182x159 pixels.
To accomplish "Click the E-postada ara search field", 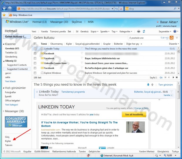I will coord(144,38).
